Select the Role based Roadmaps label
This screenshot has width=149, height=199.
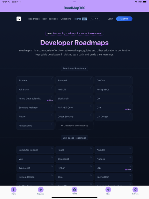[74, 68]
